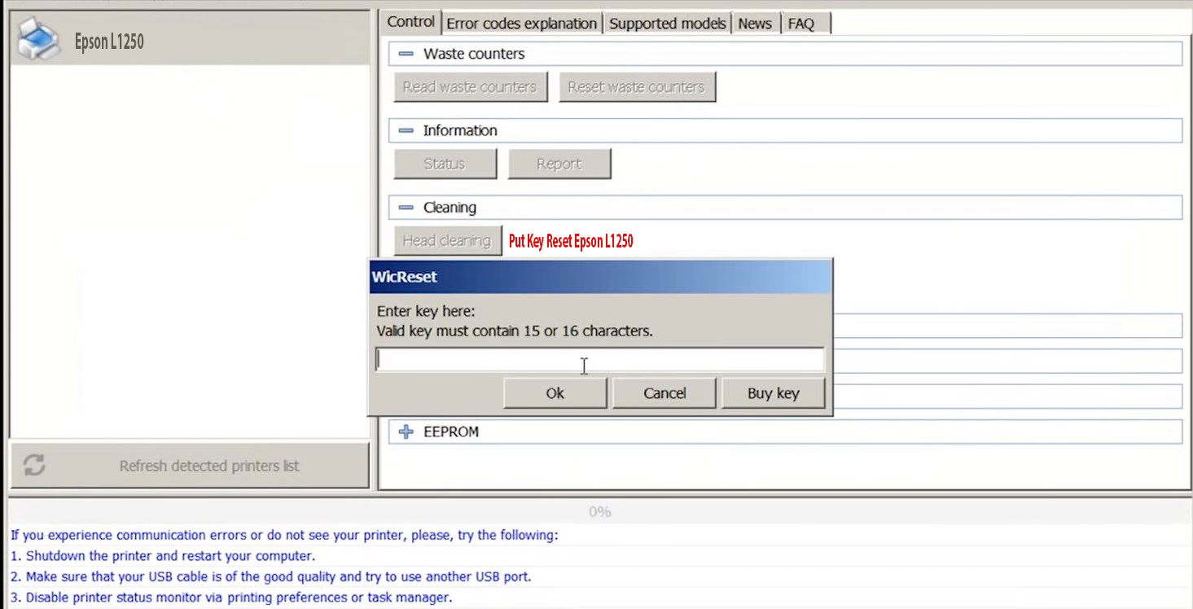Image resolution: width=1193 pixels, height=609 pixels.
Task: Click the Report button
Action: click(559, 164)
